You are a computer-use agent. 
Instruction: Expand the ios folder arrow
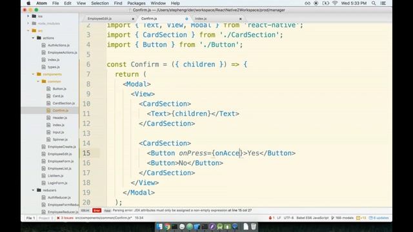[x=28, y=16]
